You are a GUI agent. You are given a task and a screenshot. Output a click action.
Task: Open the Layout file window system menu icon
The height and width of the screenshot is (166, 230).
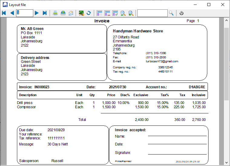[x=5, y=5]
